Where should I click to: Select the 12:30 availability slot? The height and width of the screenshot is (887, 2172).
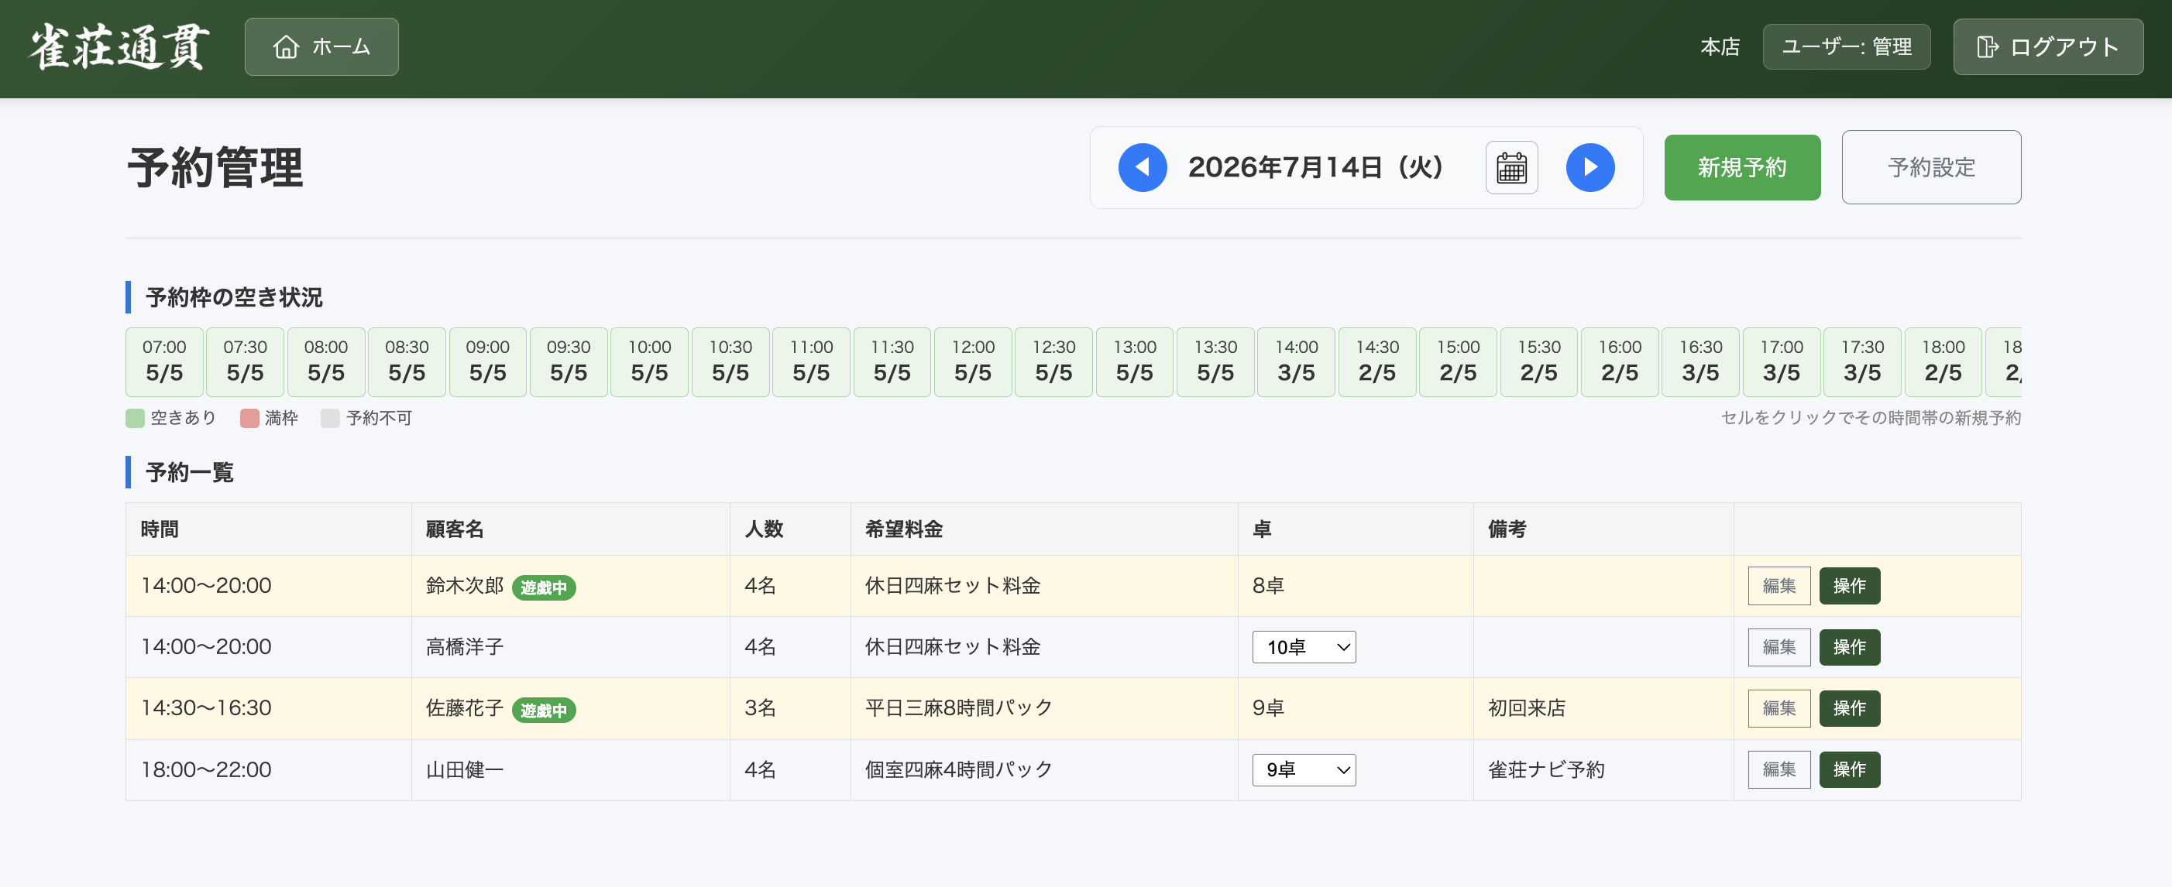tap(1054, 361)
